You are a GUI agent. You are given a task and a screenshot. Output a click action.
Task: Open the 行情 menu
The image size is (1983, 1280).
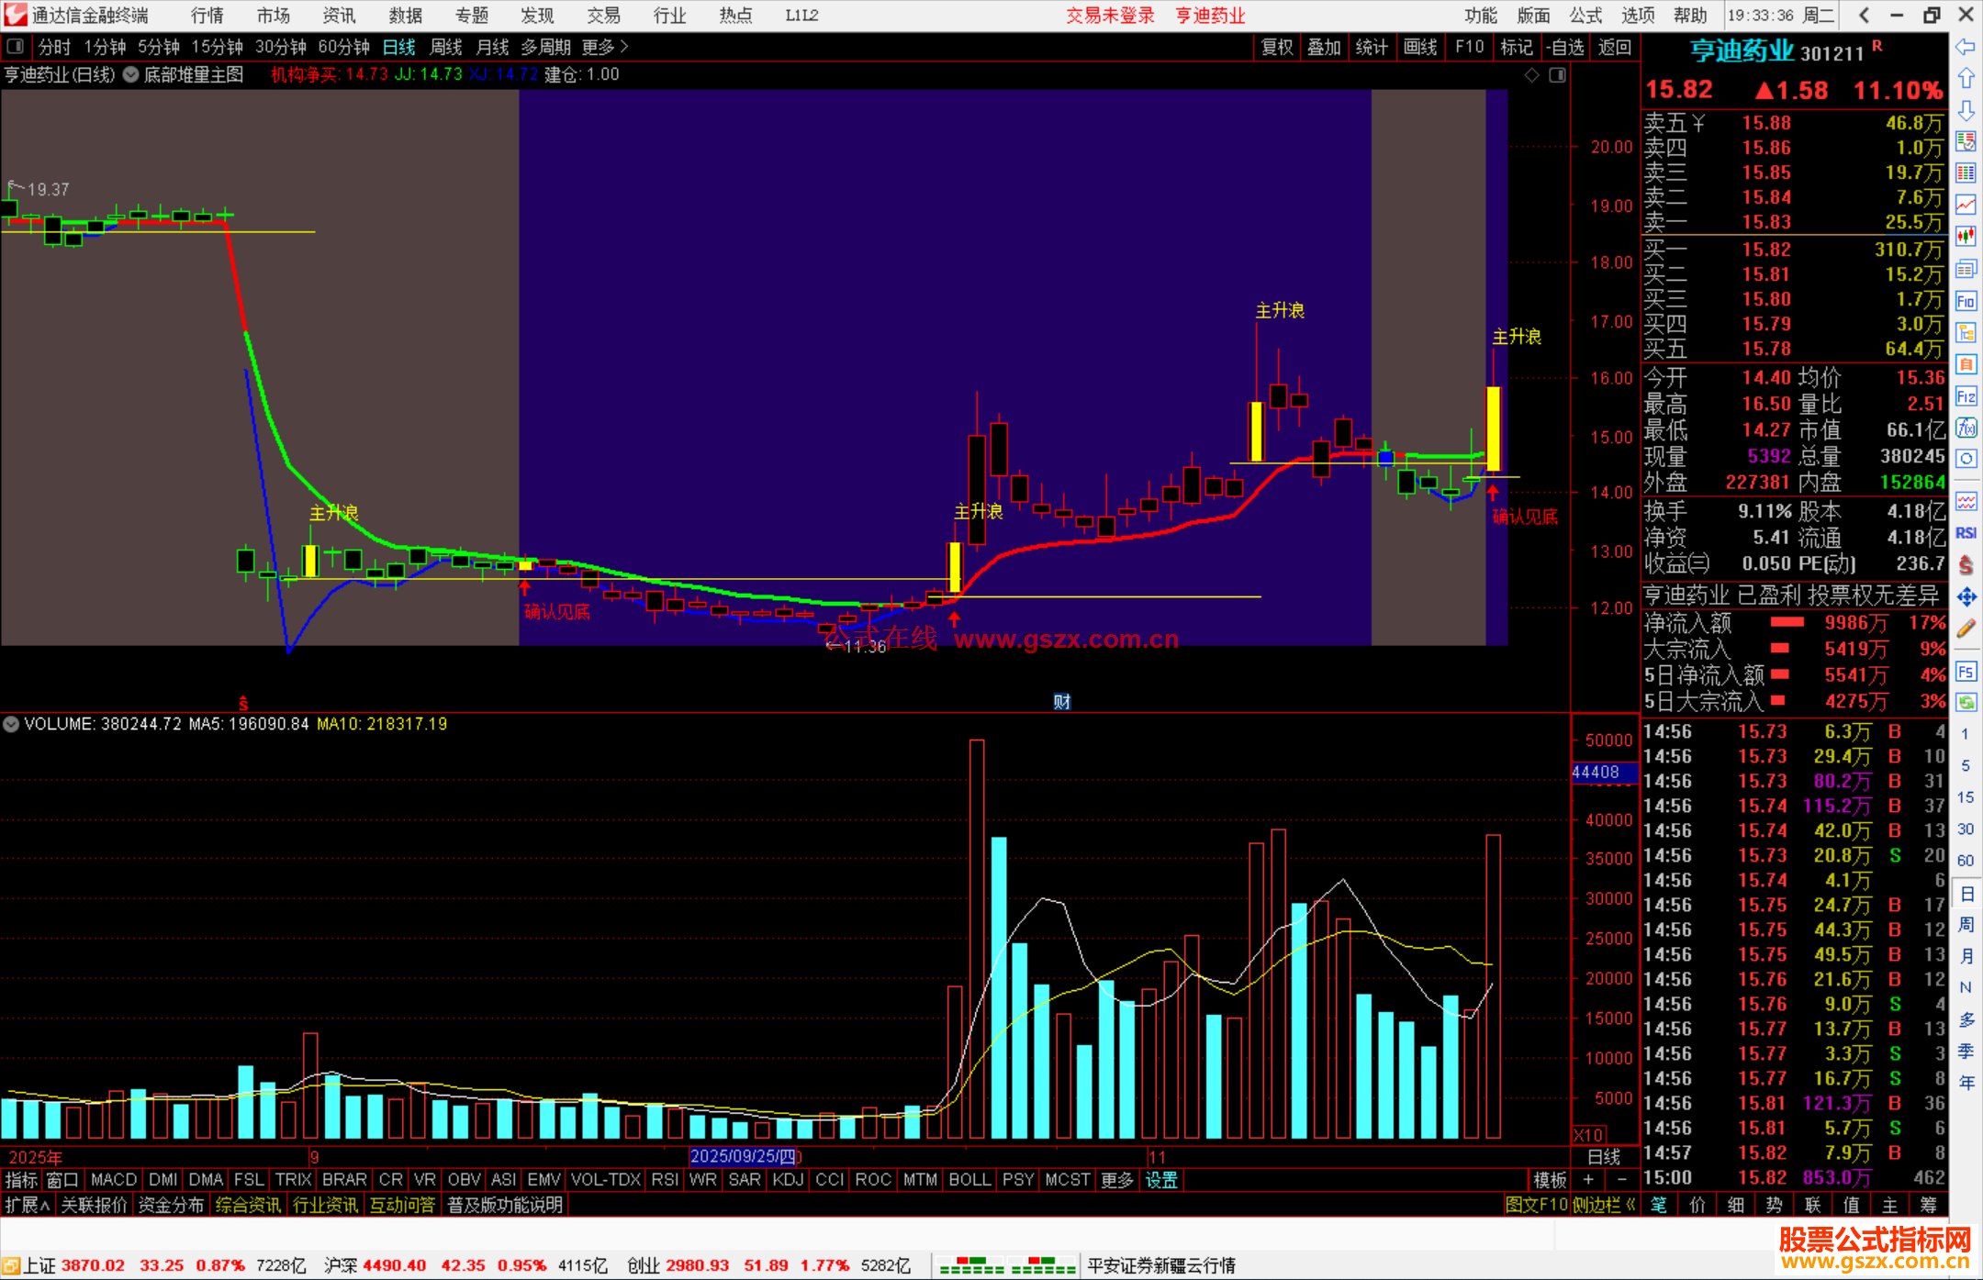(x=207, y=16)
